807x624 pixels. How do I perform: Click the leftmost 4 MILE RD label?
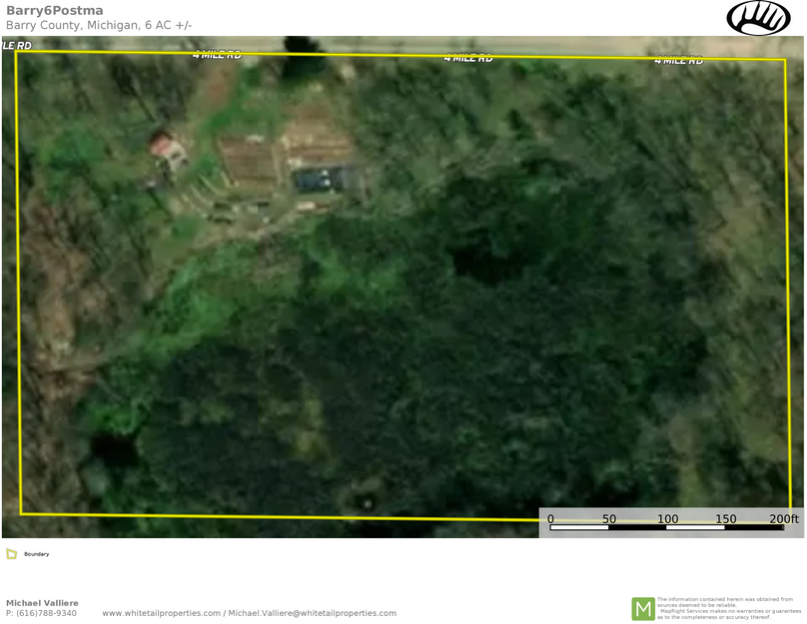pos(217,55)
